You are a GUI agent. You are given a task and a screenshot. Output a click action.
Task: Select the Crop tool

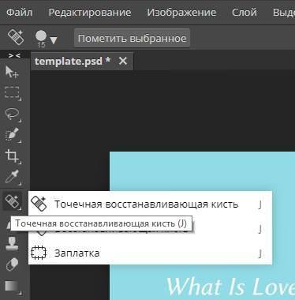(13, 156)
